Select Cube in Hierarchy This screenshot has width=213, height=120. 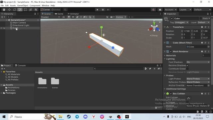15,28
